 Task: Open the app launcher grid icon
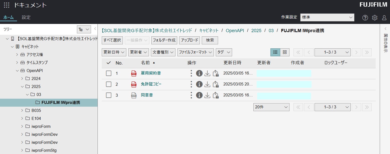pyautogui.click(x=7, y=5)
